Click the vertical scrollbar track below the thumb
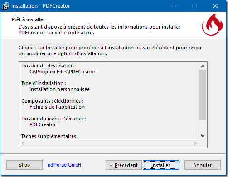This screenshot has width=228, height=177. pyautogui.click(x=203, y=126)
